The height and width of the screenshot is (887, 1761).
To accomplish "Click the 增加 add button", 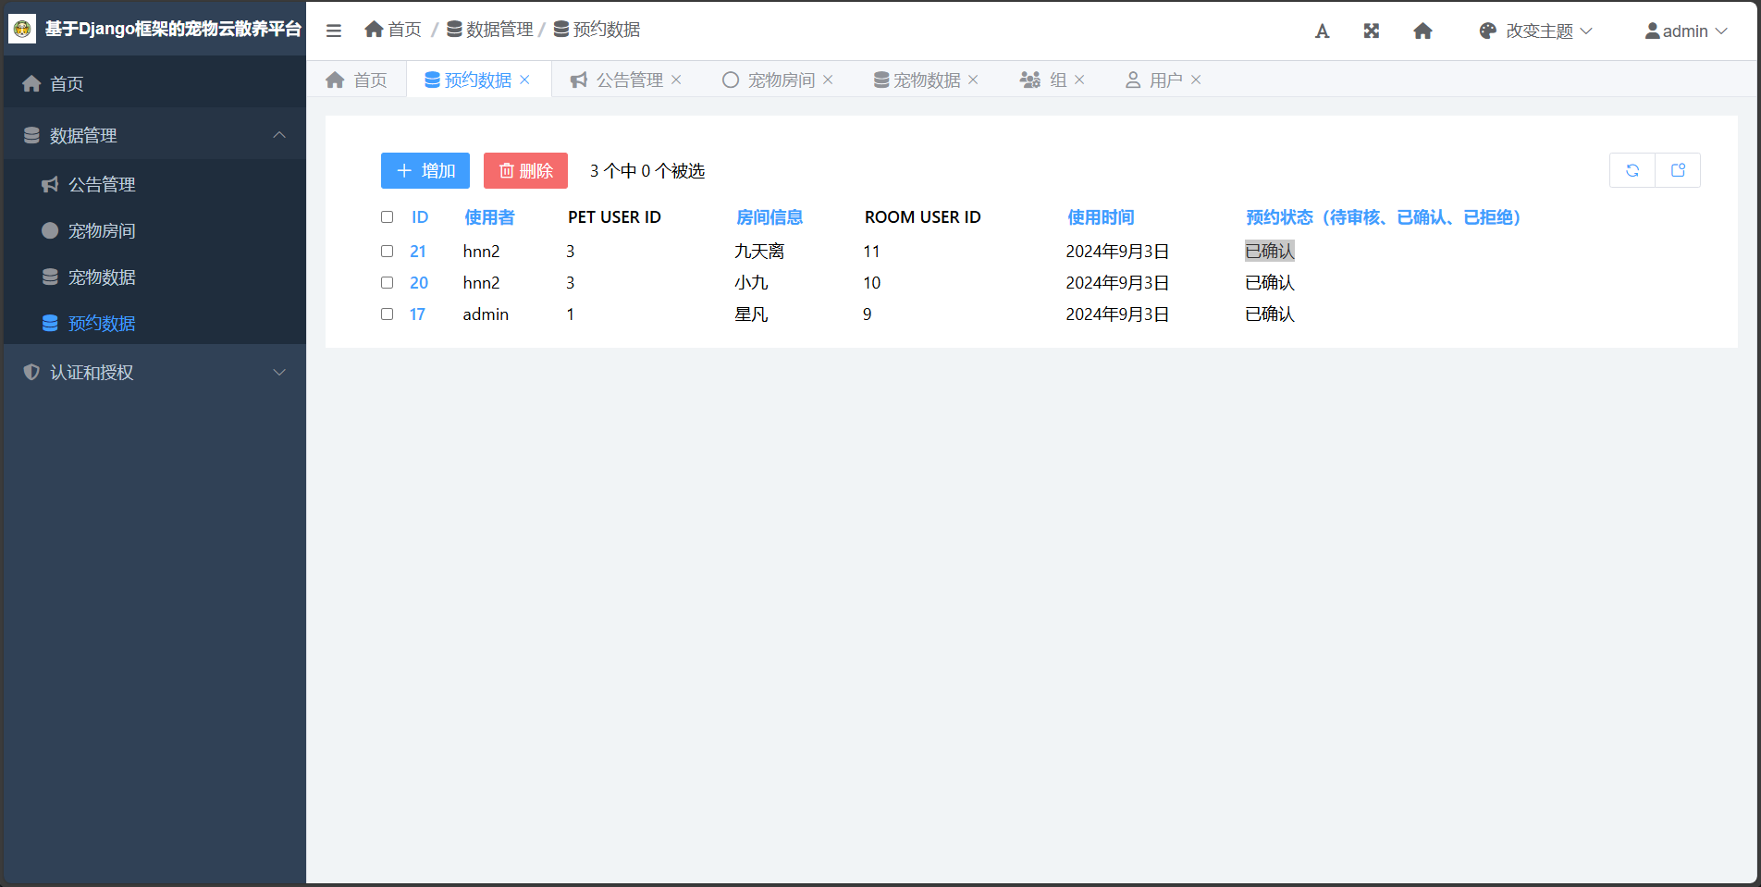I will click(x=425, y=170).
